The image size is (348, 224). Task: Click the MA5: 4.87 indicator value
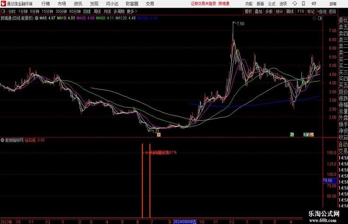pos(47,18)
